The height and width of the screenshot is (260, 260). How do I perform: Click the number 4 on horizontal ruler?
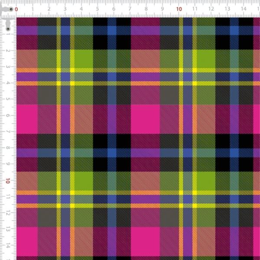click(81, 9)
